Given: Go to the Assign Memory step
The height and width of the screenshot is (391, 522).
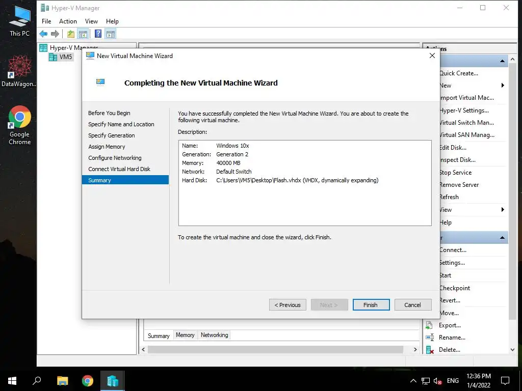Looking at the screenshot, I should point(107,147).
